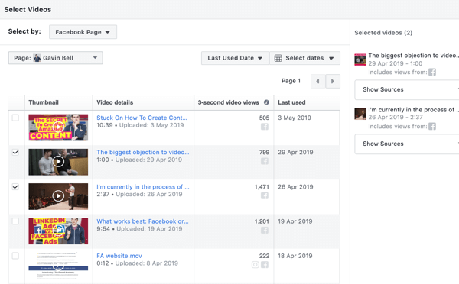Open I'm currently in the process of... link
Viewport: 459px width, 284px height.
point(143,187)
